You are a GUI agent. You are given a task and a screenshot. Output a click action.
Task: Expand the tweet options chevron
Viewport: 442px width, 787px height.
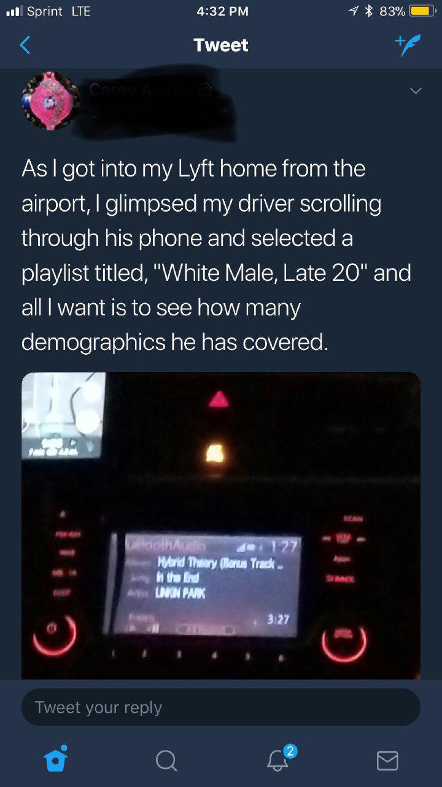416,91
